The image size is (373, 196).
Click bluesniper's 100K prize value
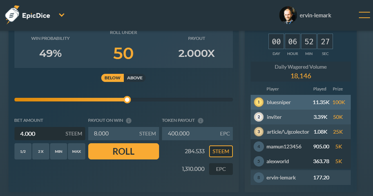point(339,102)
